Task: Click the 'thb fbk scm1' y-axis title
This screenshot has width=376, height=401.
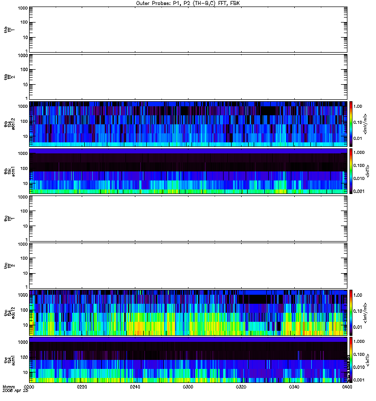Action: [9, 171]
